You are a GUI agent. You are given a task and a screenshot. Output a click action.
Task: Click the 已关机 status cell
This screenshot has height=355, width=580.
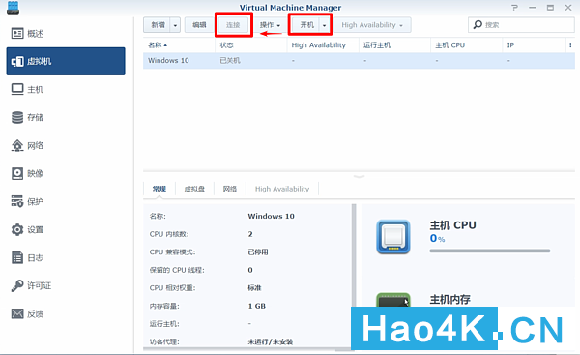point(230,60)
